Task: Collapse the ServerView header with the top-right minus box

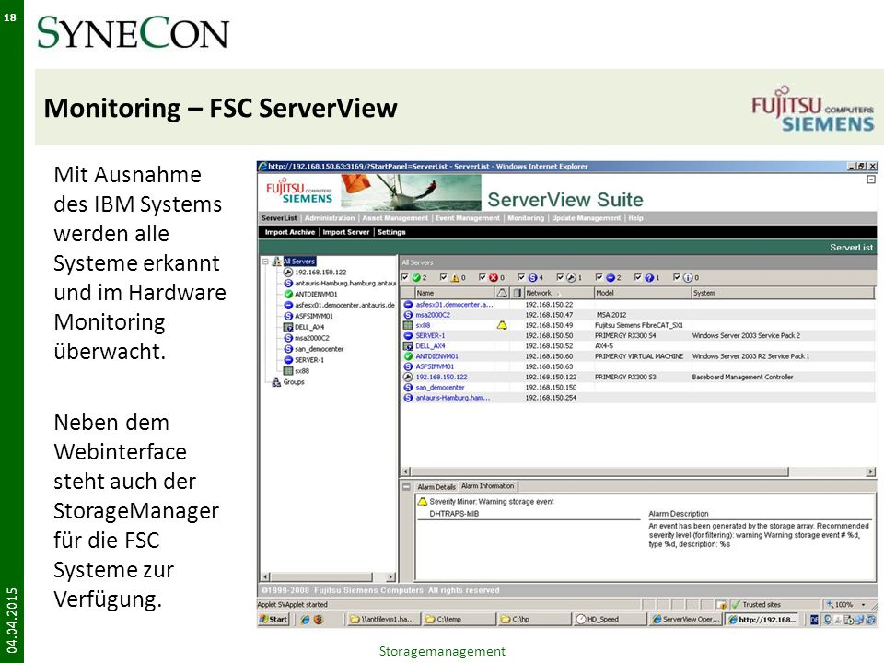Action: (x=871, y=180)
